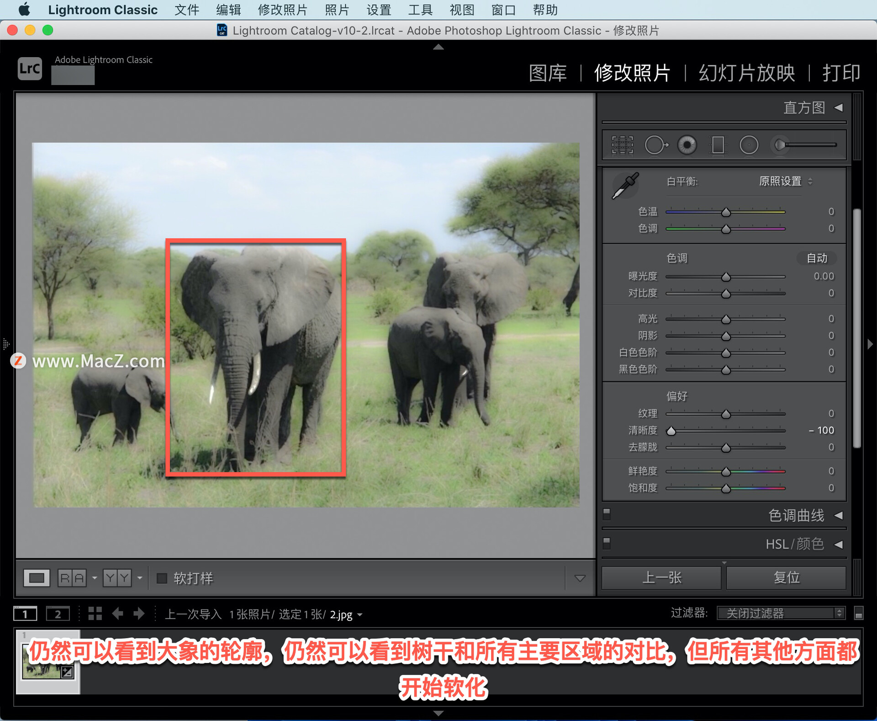The width and height of the screenshot is (877, 721).
Task: Switch to grid view icon
Action: click(95, 614)
